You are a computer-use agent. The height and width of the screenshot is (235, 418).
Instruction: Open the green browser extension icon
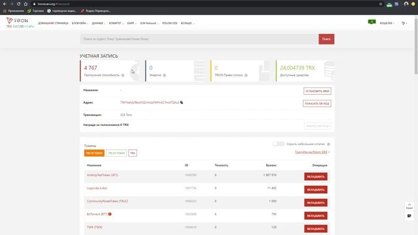389,5
